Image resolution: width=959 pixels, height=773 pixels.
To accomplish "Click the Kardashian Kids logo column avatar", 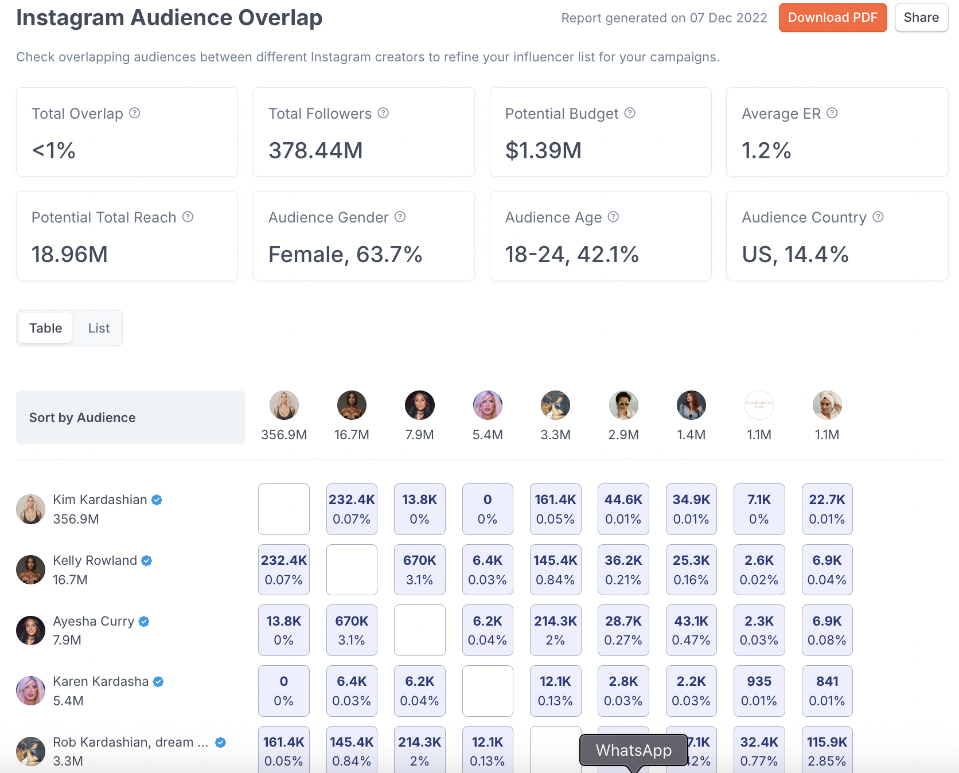I will coord(759,405).
